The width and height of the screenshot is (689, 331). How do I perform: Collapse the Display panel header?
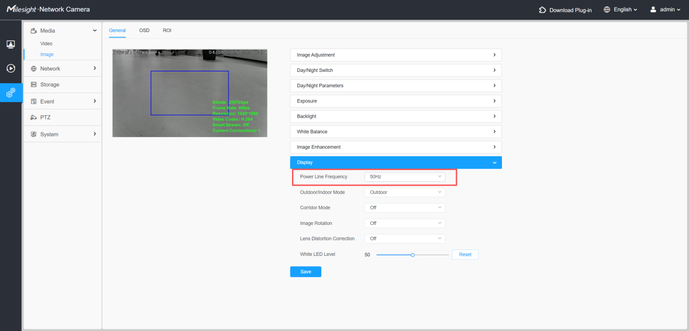coord(396,162)
